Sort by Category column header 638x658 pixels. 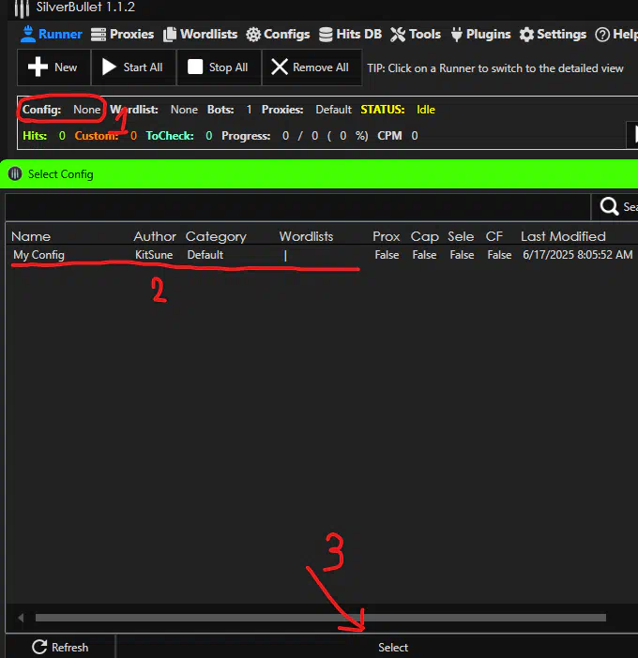[216, 237]
